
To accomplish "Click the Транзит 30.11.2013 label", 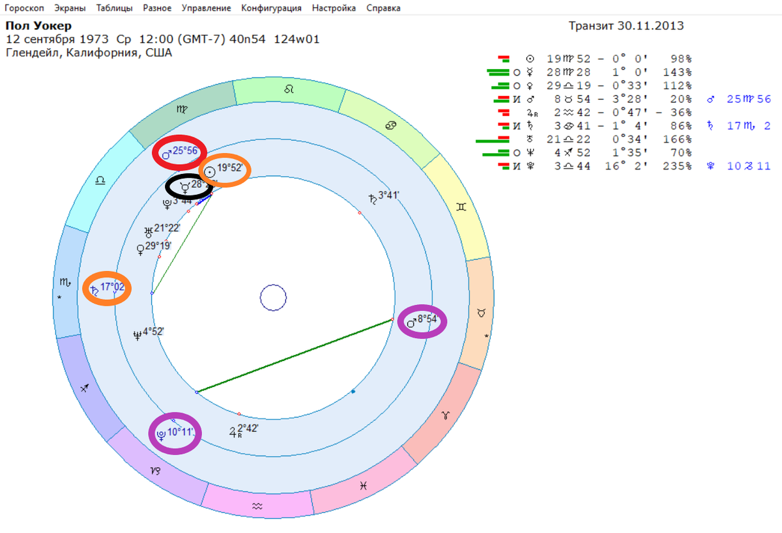I will [626, 26].
